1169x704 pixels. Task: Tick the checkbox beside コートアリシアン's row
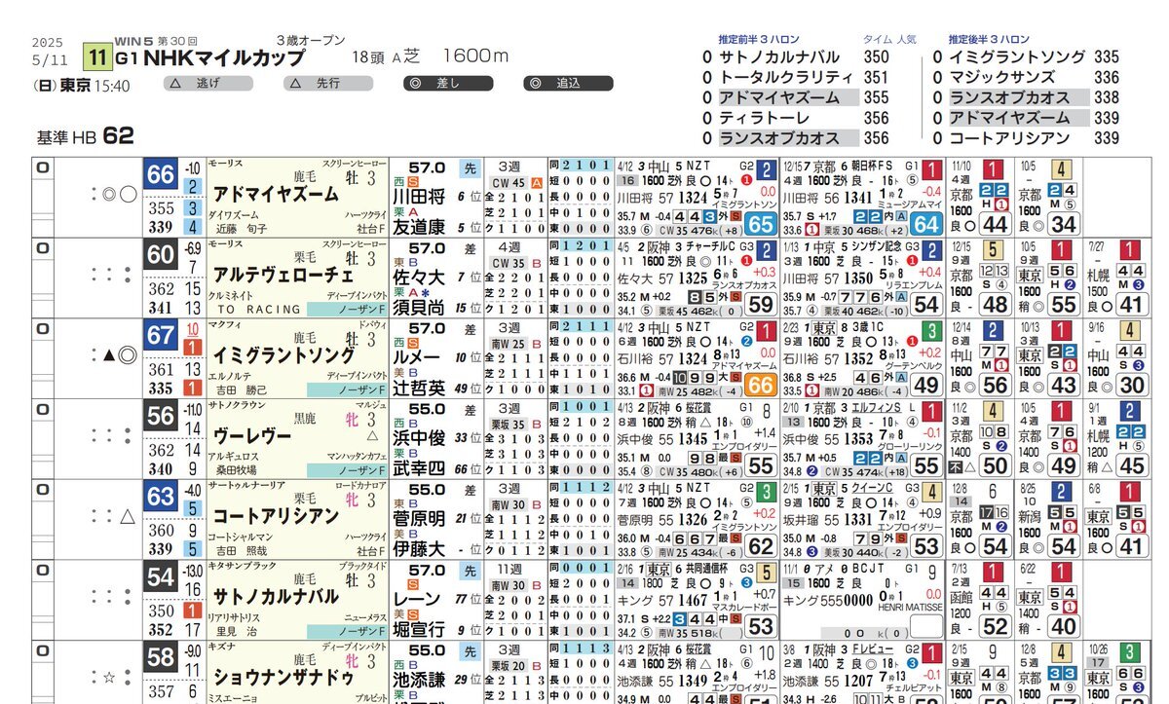tap(42, 491)
